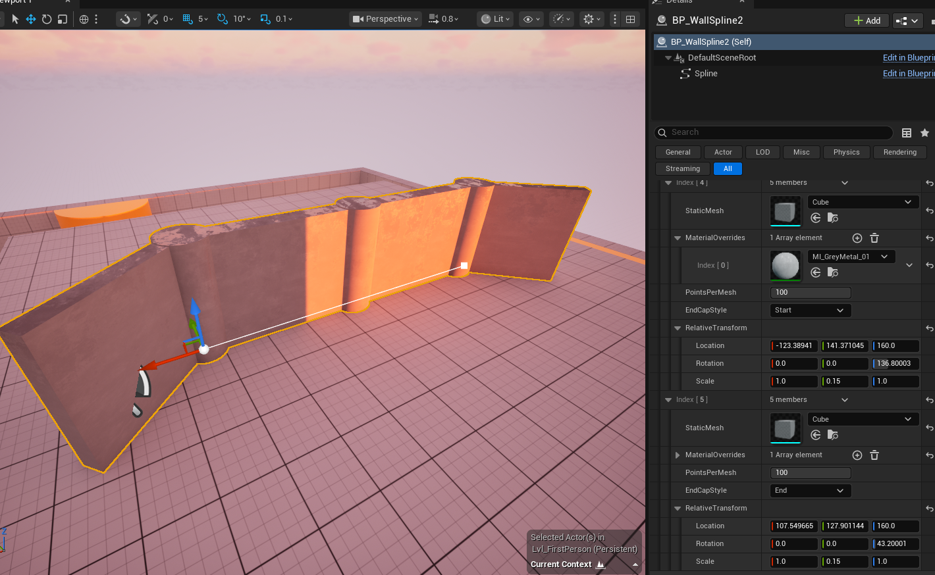Toggle scale snapping icon

pyautogui.click(x=265, y=19)
